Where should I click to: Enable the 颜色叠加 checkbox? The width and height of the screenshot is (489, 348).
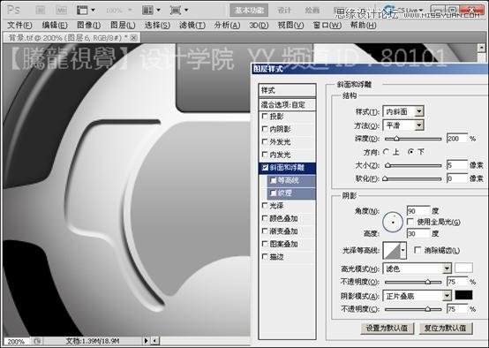pyautogui.click(x=265, y=218)
